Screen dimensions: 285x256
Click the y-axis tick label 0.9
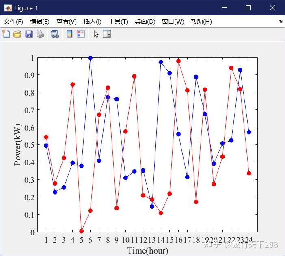pyautogui.click(x=30, y=75)
